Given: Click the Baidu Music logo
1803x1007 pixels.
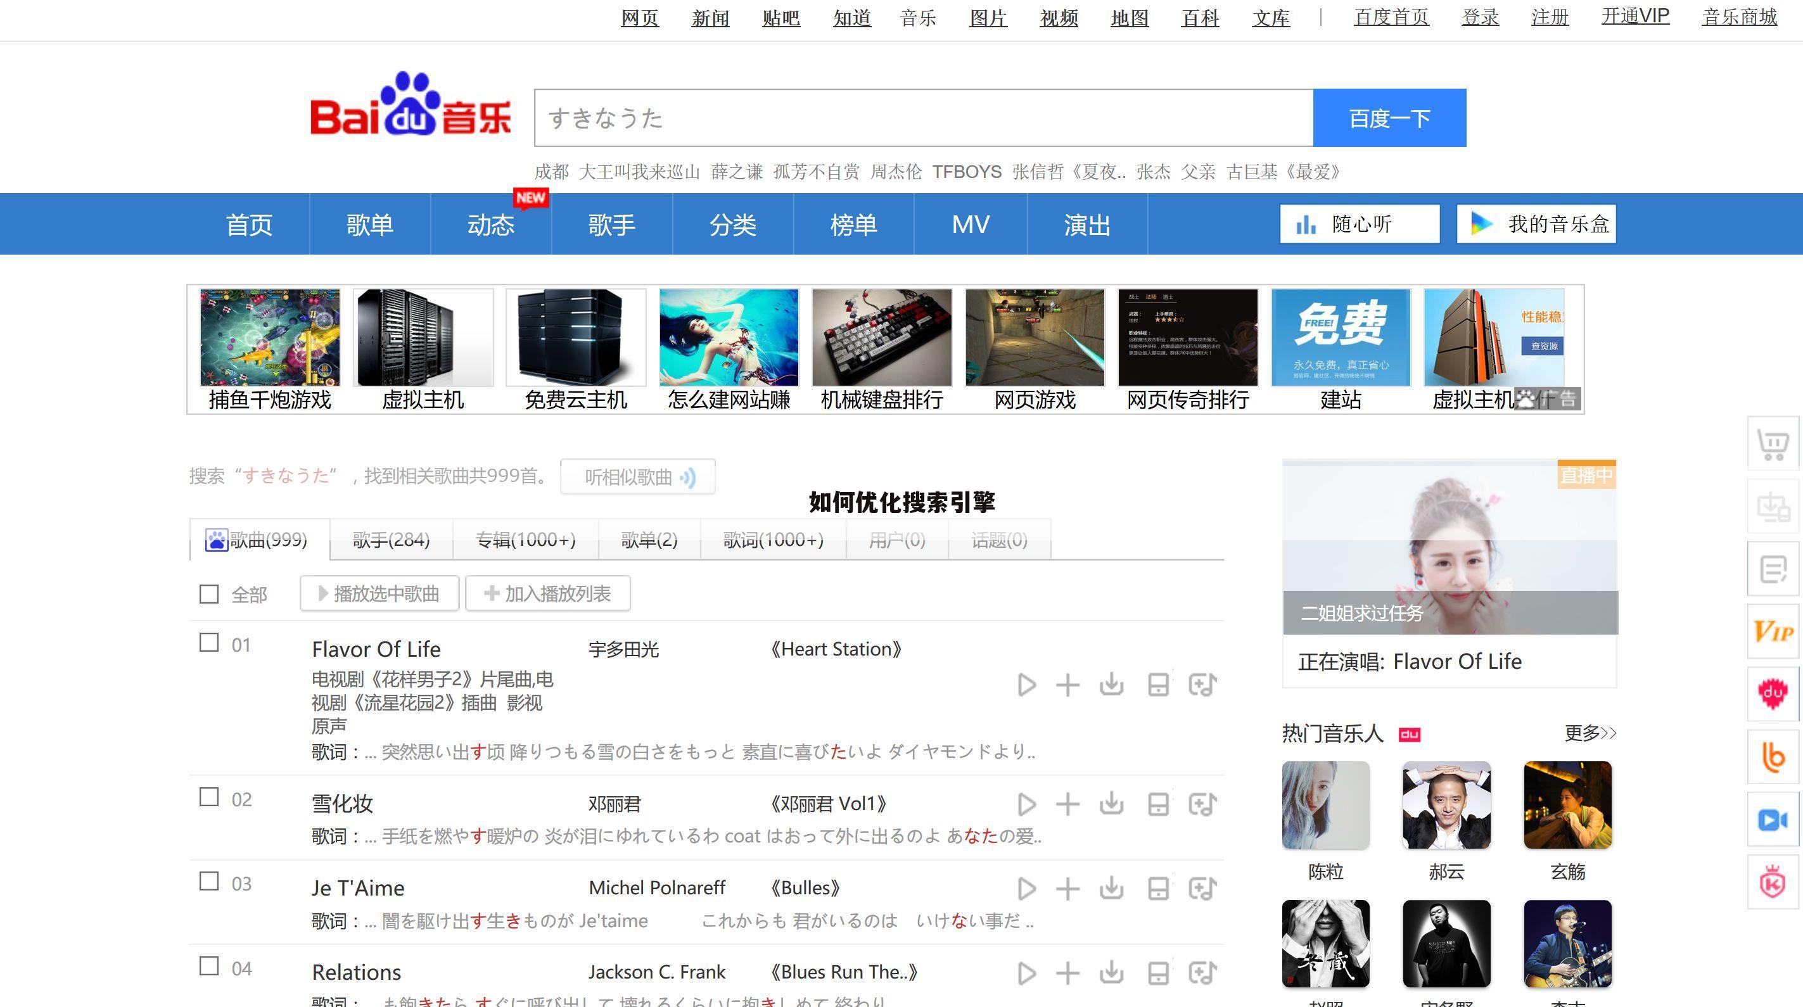Looking at the screenshot, I should 411,104.
